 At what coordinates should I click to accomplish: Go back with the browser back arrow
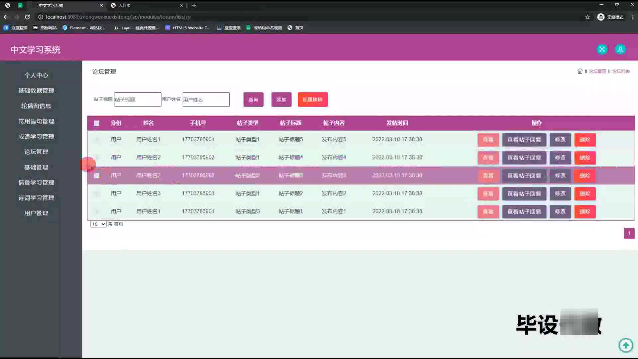6,17
